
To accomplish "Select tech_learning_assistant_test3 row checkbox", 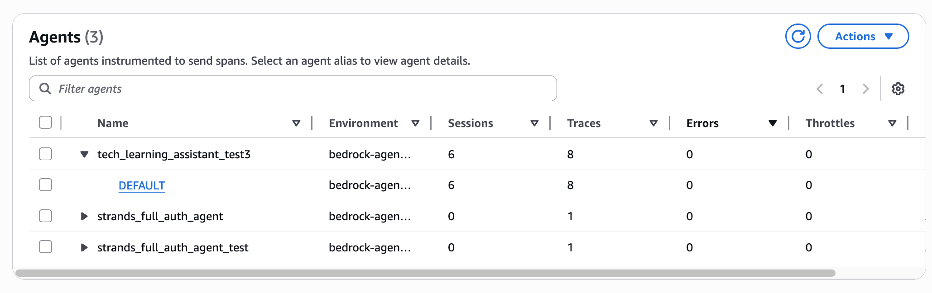I will (45, 154).
